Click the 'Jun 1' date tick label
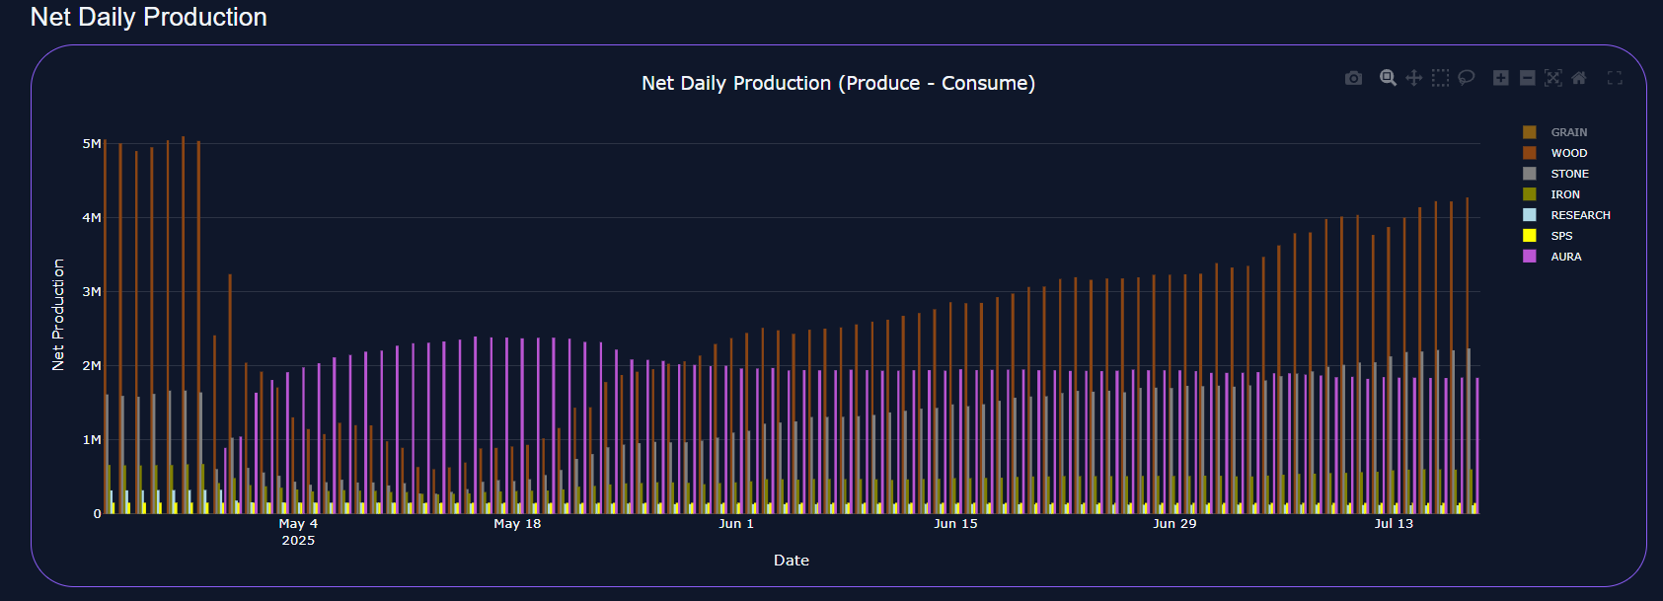1663x601 pixels. 736,524
